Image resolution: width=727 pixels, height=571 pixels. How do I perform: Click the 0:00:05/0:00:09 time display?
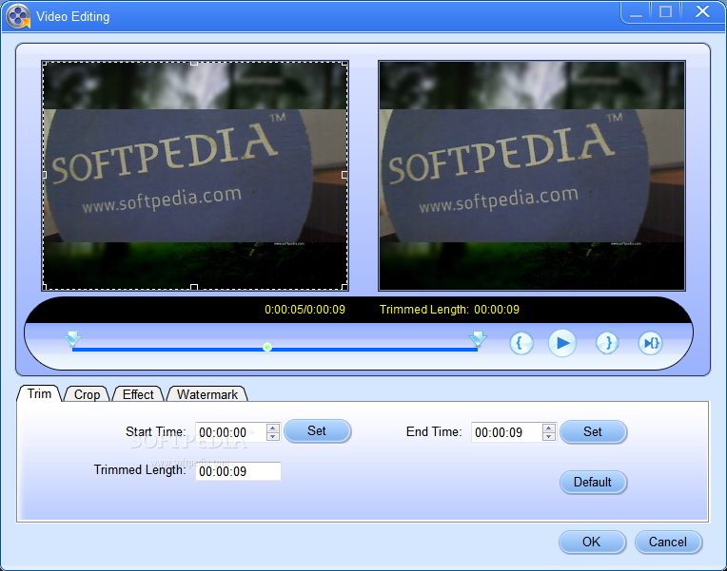(305, 310)
